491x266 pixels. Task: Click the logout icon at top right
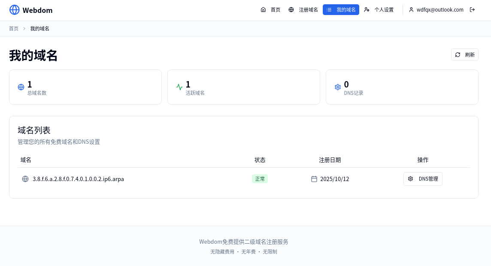tap(473, 9)
